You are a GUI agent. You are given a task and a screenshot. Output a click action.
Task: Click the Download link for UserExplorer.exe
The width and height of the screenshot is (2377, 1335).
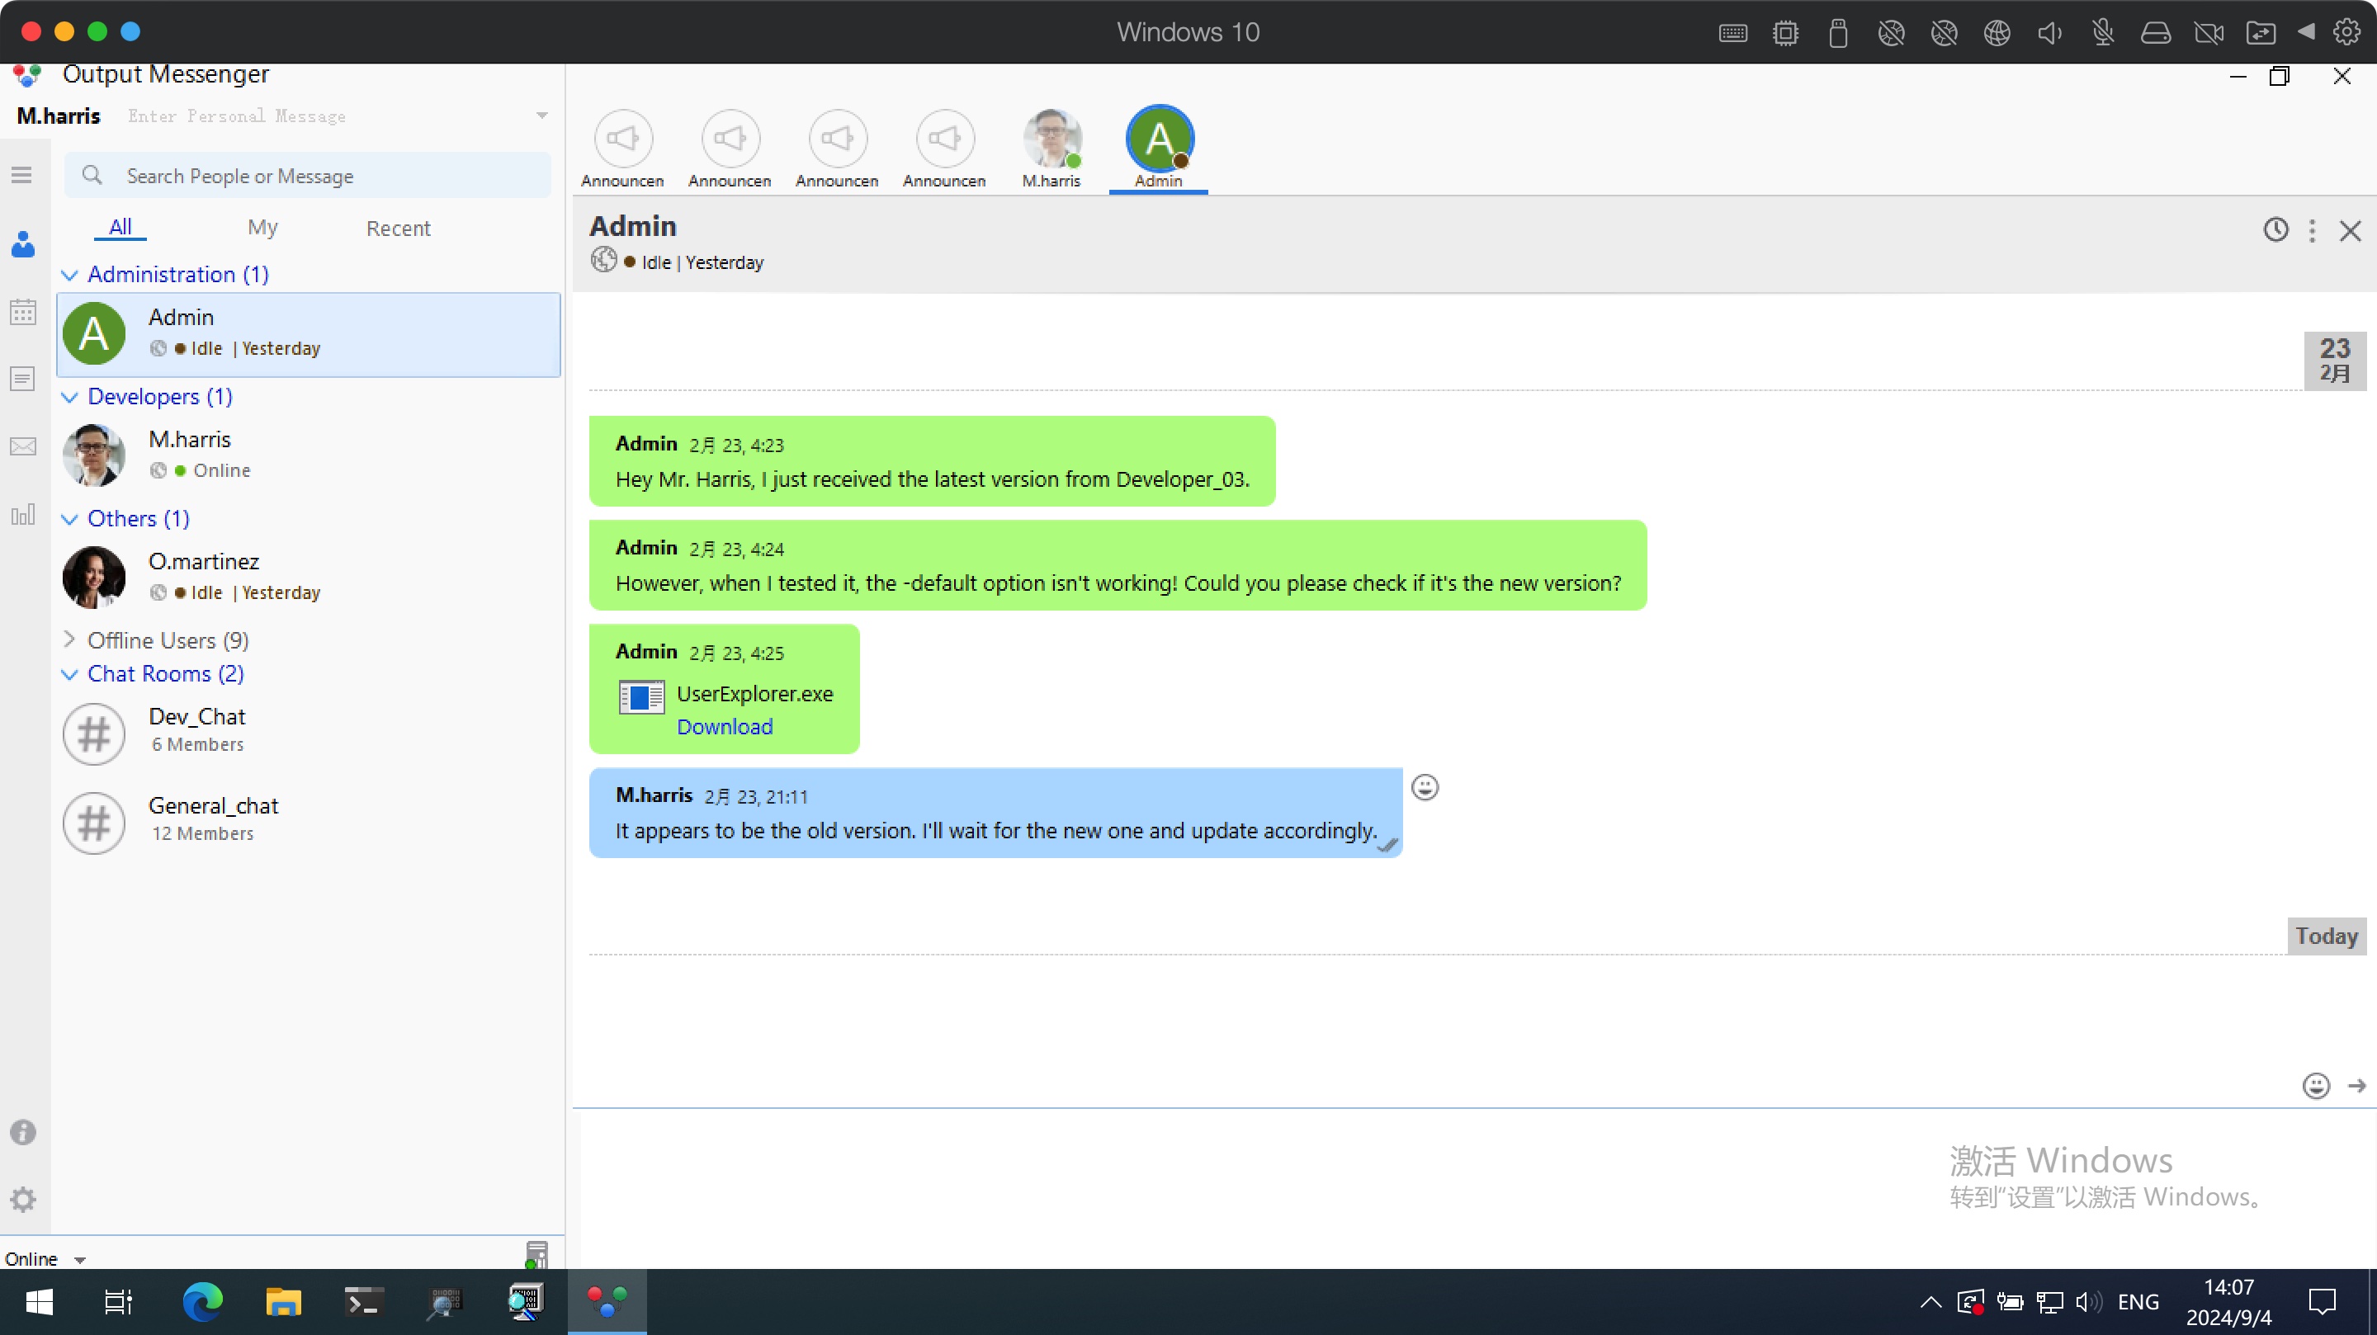pyautogui.click(x=725, y=727)
